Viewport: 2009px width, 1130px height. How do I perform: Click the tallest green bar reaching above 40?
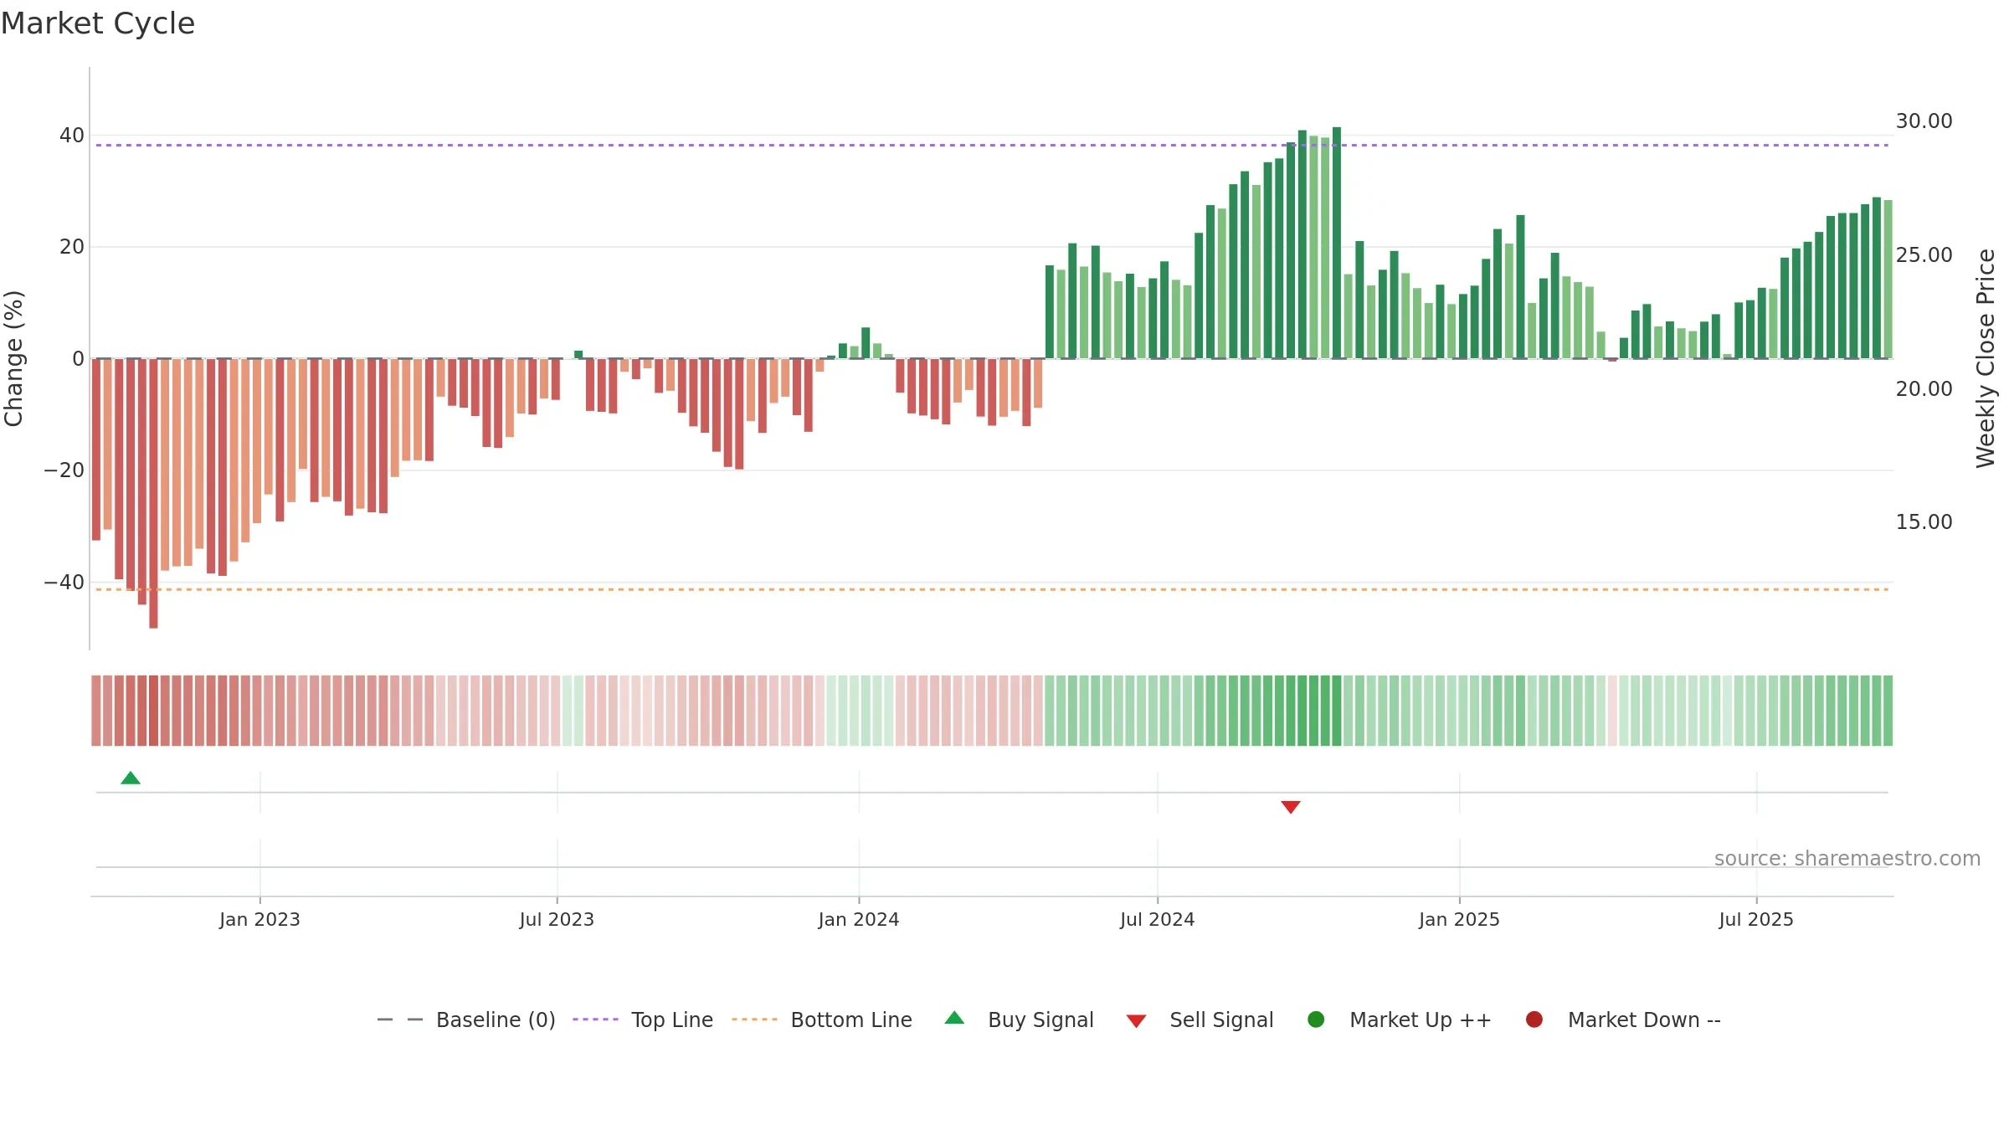pyautogui.click(x=1337, y=243)
